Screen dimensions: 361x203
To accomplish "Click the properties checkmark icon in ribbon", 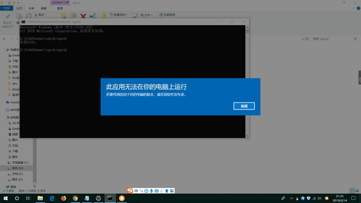I will pyautogui.click(x=135, y=16).
